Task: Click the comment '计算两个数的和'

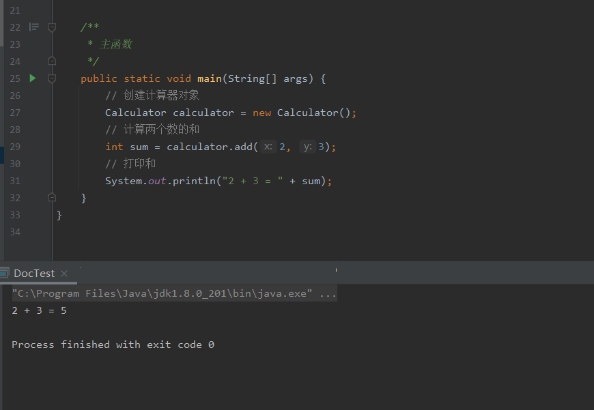Action: [161, 130]
